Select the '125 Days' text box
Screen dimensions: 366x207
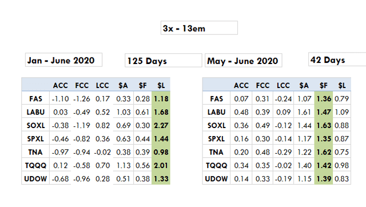[x=164, y=61]
